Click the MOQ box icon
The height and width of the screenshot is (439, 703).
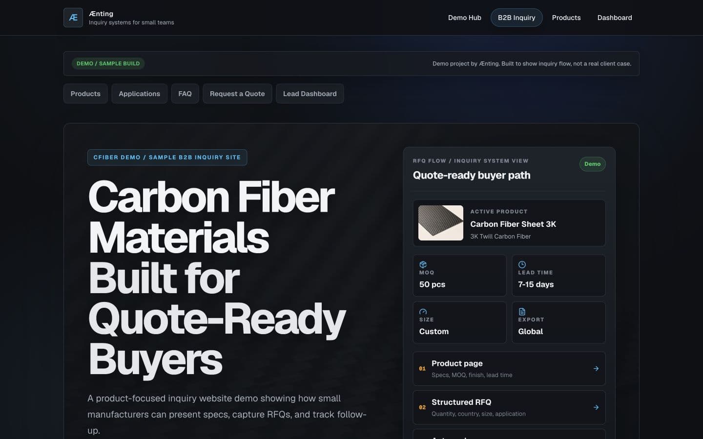(x=423, y=264)
